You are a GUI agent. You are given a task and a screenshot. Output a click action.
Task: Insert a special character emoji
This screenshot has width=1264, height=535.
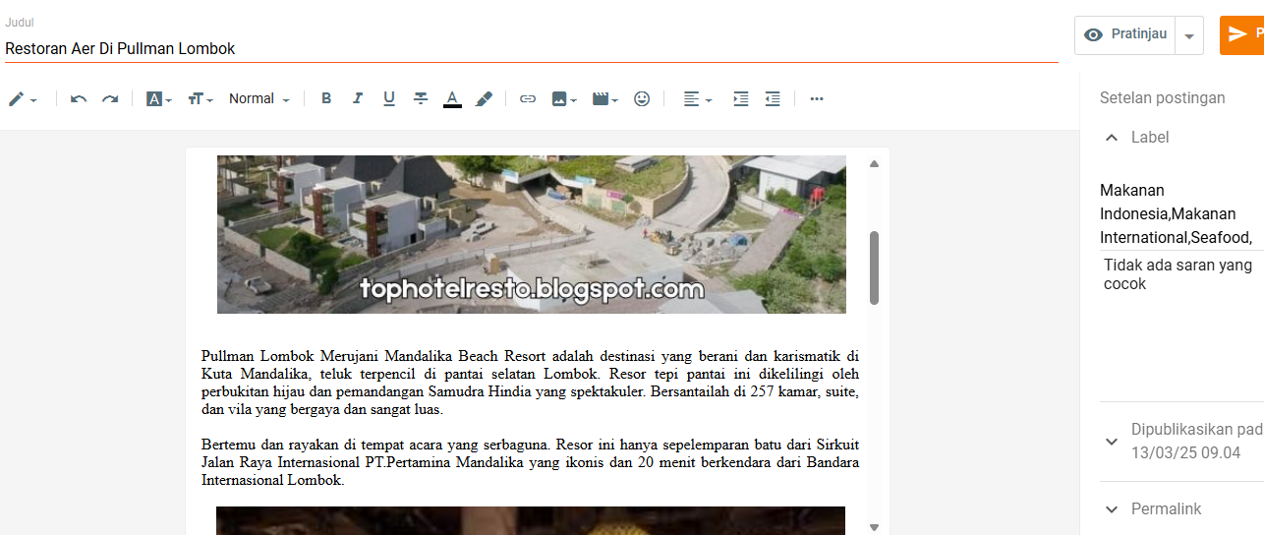(642, 99)
